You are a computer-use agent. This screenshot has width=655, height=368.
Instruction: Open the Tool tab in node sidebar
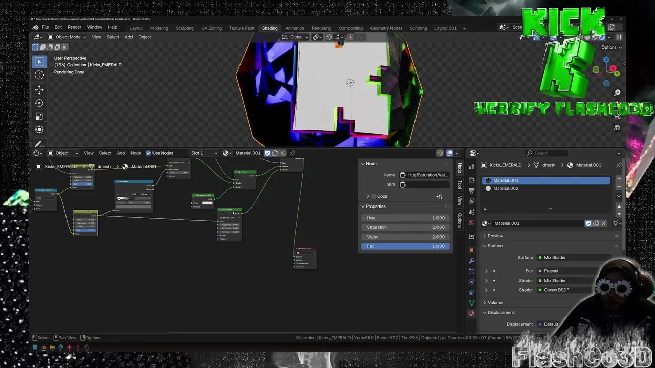coord(460,183)
